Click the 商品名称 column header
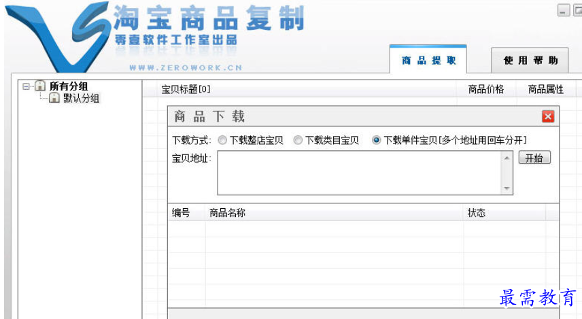 [334, 213]
